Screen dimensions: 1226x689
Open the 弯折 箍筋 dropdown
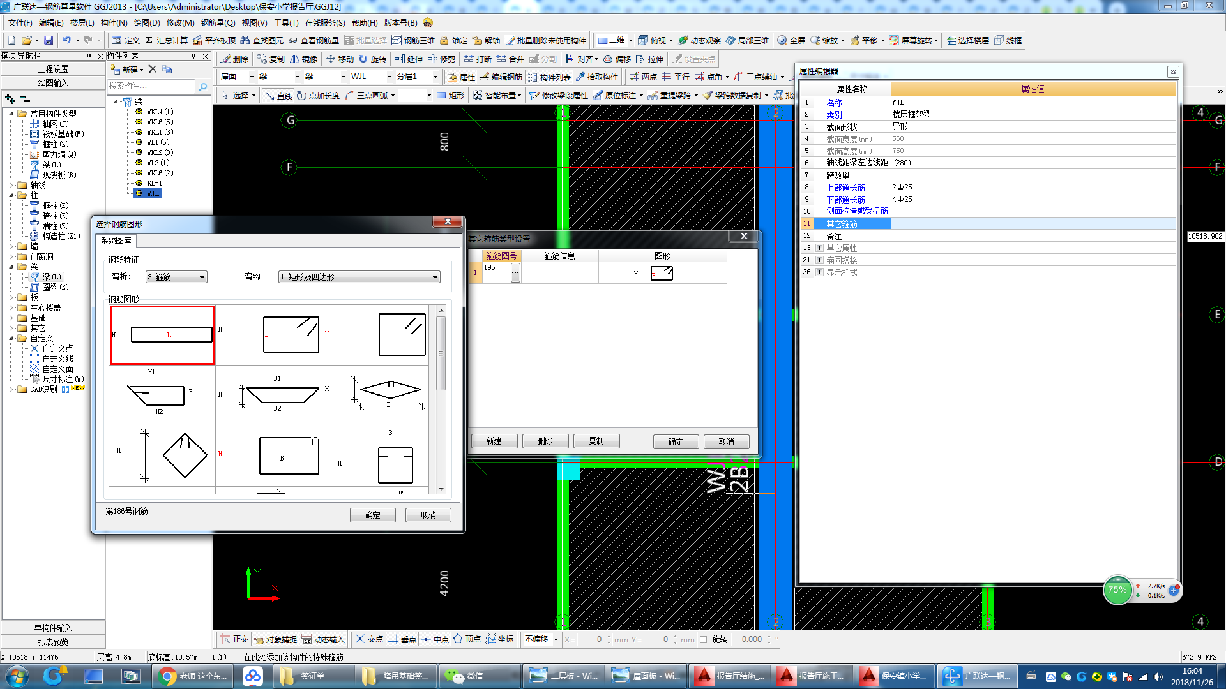tap(176, 277)
